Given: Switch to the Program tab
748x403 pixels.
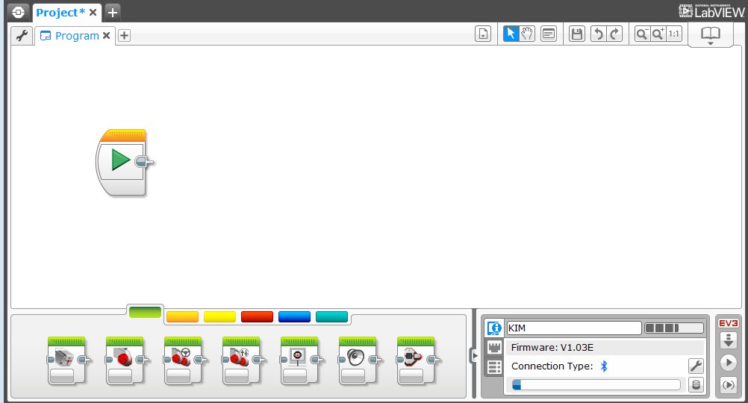Looking at the screenshot, I should point(70,36).
